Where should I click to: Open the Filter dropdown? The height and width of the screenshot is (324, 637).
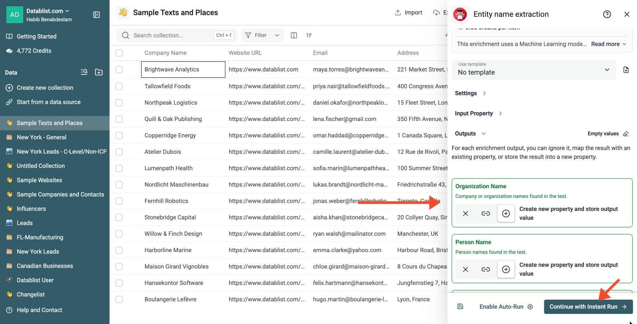262,35
